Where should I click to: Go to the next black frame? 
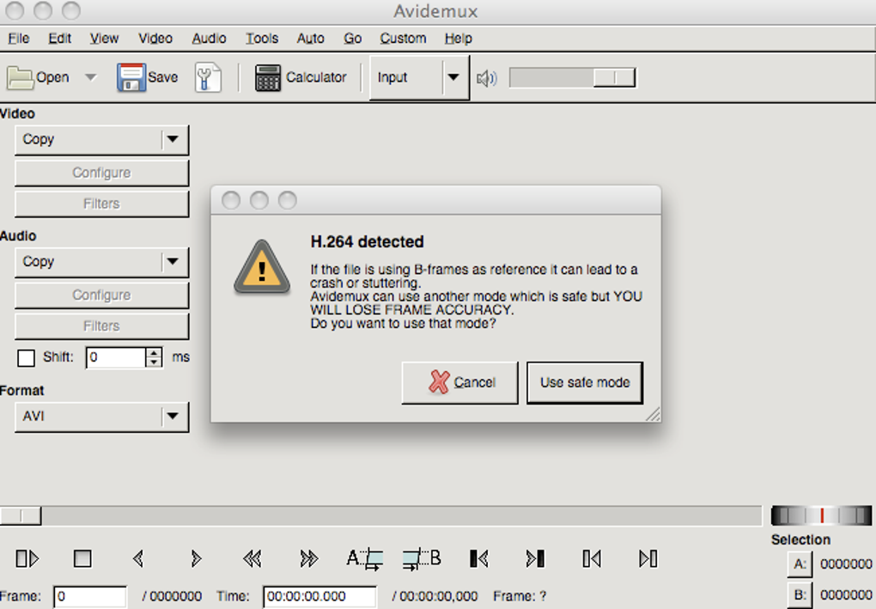point(535,558)
